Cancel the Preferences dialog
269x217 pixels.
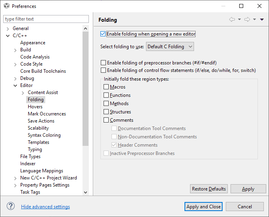coord(245,207)
